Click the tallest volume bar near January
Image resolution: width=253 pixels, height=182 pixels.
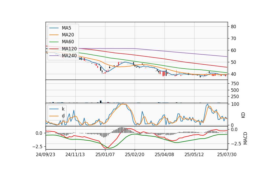point(101,102)
